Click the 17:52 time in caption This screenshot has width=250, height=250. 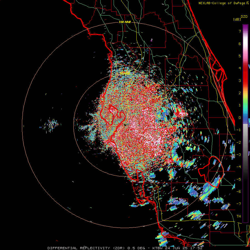(x=197, y=248)
